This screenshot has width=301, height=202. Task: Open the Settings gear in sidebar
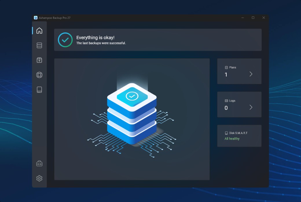click(39, 178)
